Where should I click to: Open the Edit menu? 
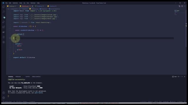10,3
